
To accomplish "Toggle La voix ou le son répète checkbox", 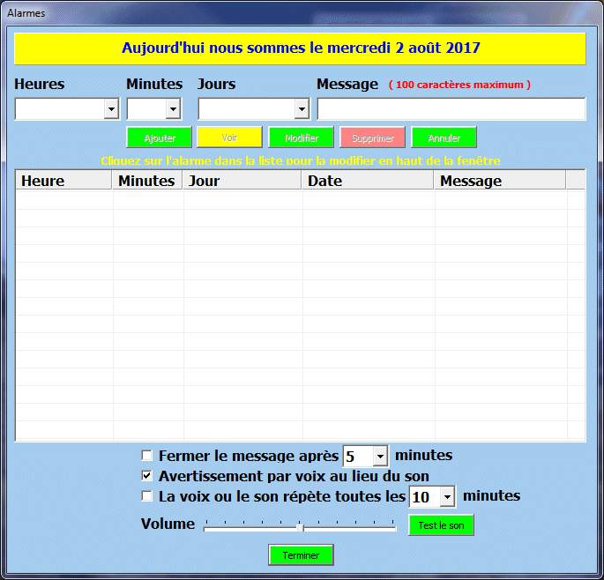I will [147, 496].
